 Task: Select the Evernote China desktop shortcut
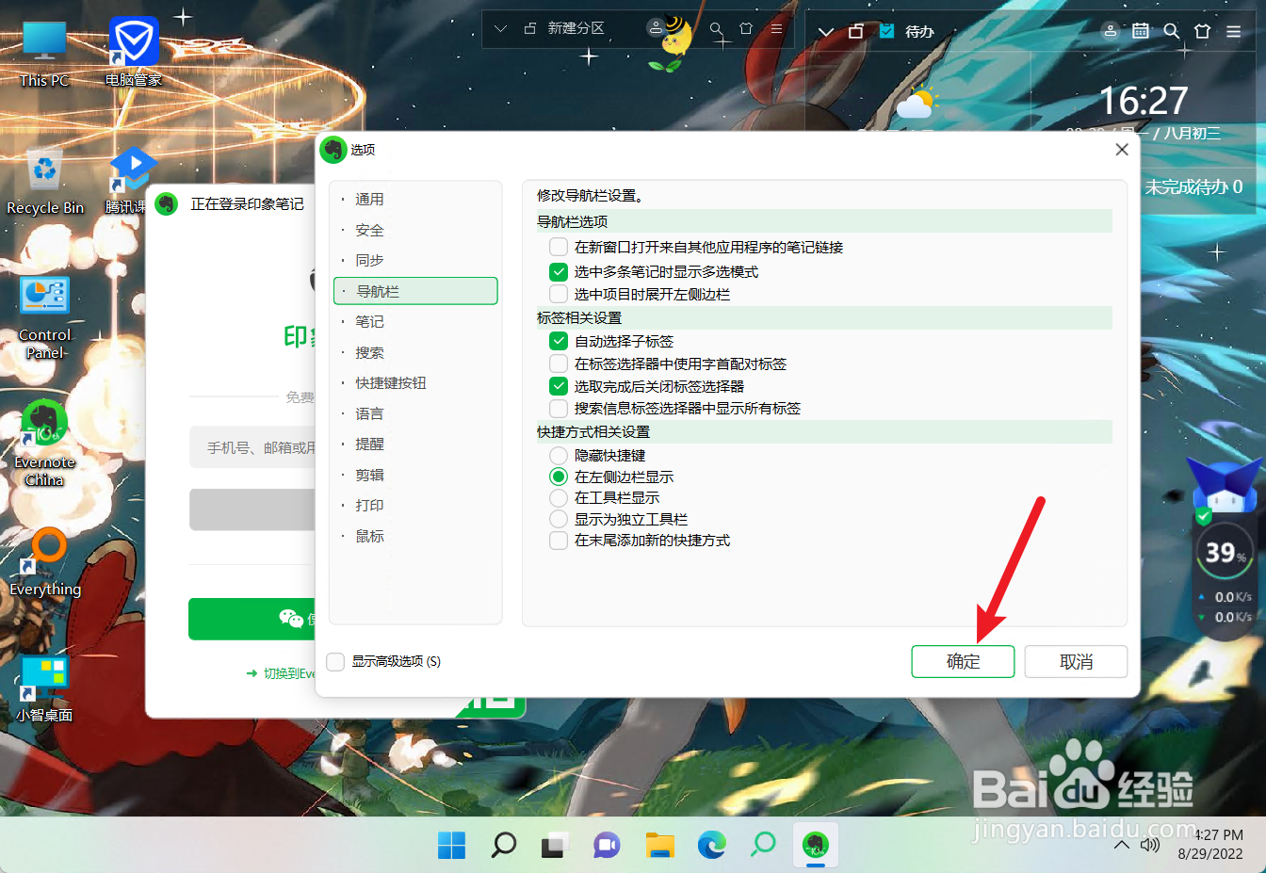(x=44, y=444)
